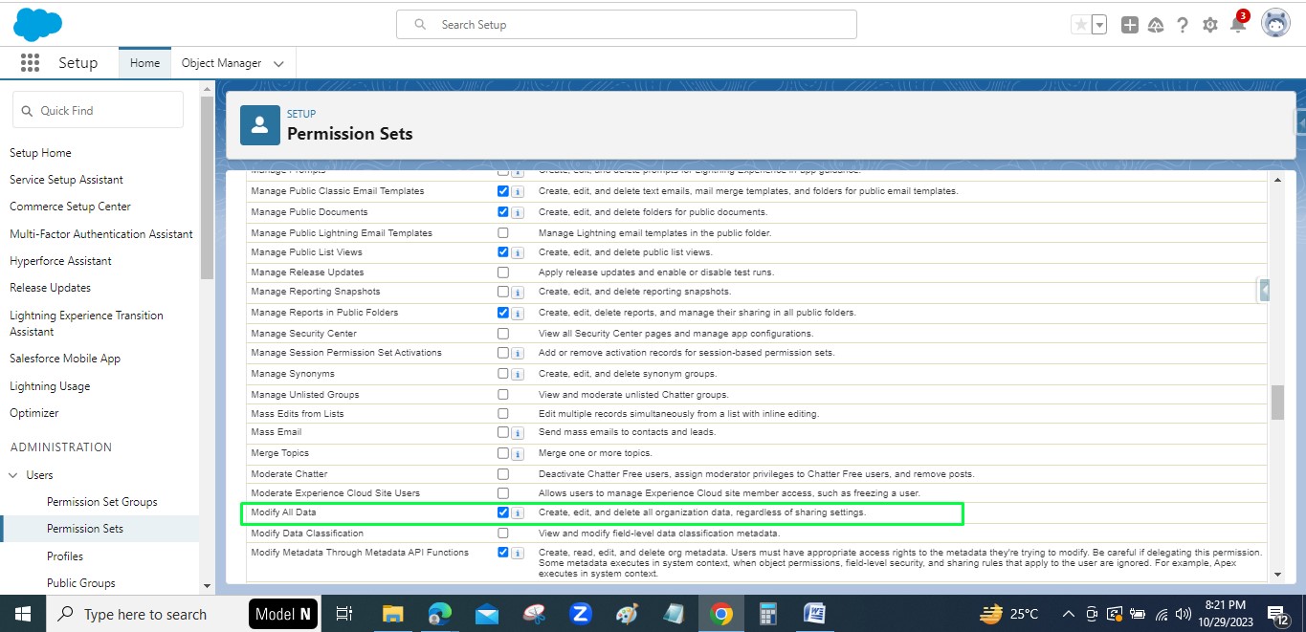Click the Quick Find box
The height and width of the screenshot is (632, 1306).
(98, 110)
